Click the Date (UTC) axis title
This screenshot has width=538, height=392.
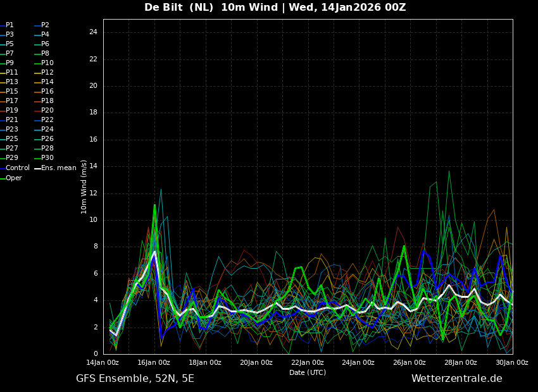pyautogui.click(x=308, y=372)
